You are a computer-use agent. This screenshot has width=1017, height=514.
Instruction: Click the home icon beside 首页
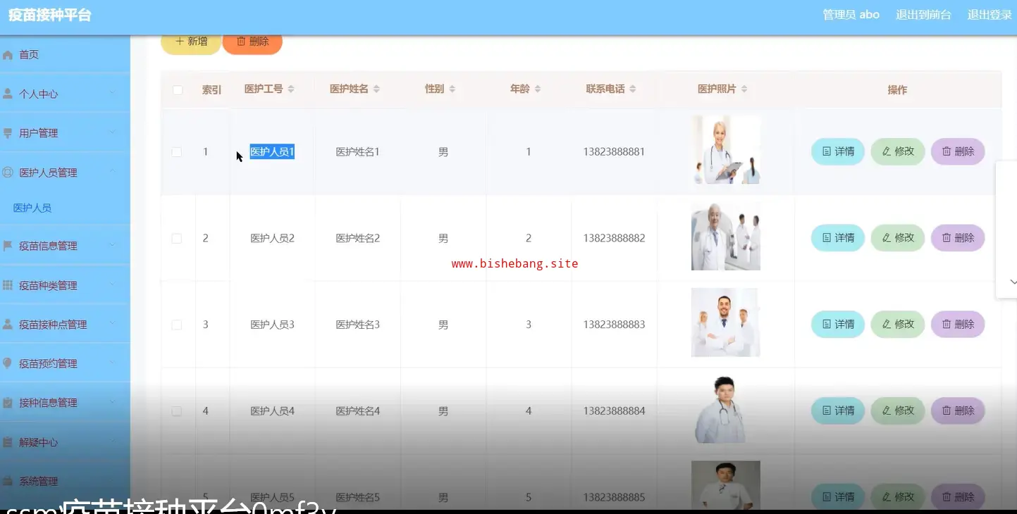click(x=8, y=55)
